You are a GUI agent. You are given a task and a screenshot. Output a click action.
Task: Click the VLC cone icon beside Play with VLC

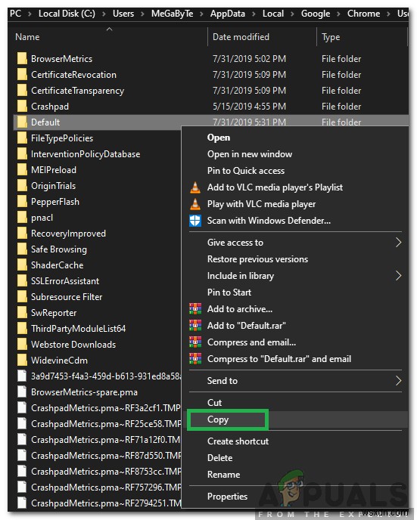[x=195, y=204]
